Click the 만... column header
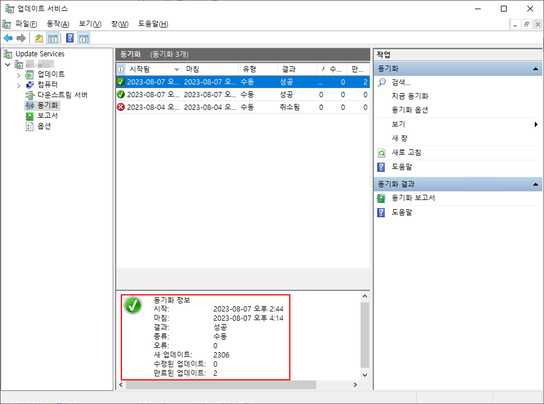 (x=358, y=70)
